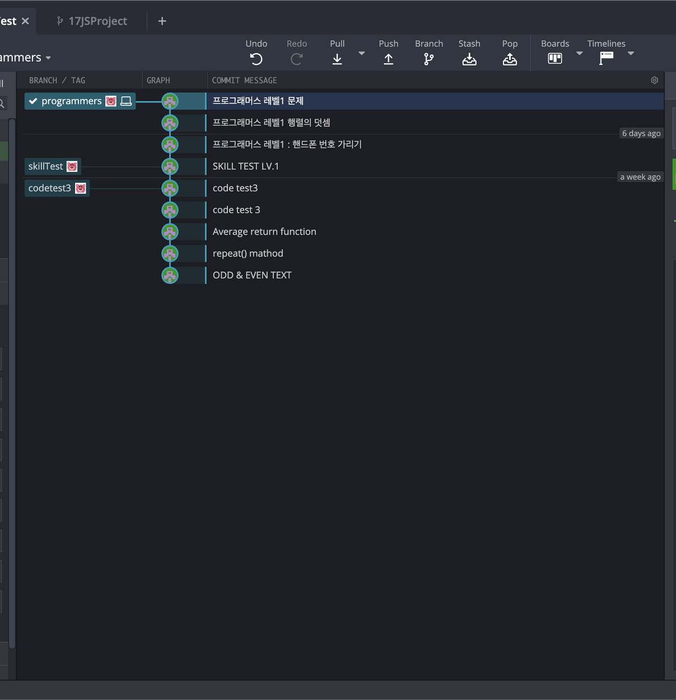Select commit node for 'code test 3'

coord(170,210)
